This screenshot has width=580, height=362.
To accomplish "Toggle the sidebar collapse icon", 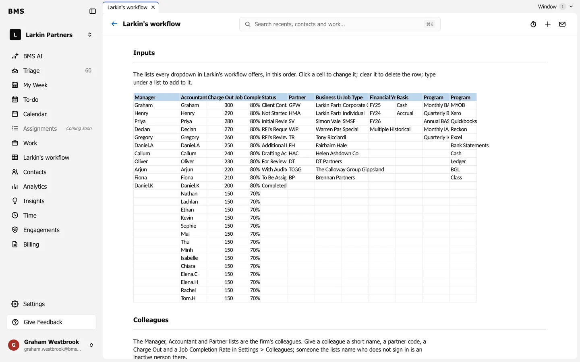I will [x=93, y=11].
